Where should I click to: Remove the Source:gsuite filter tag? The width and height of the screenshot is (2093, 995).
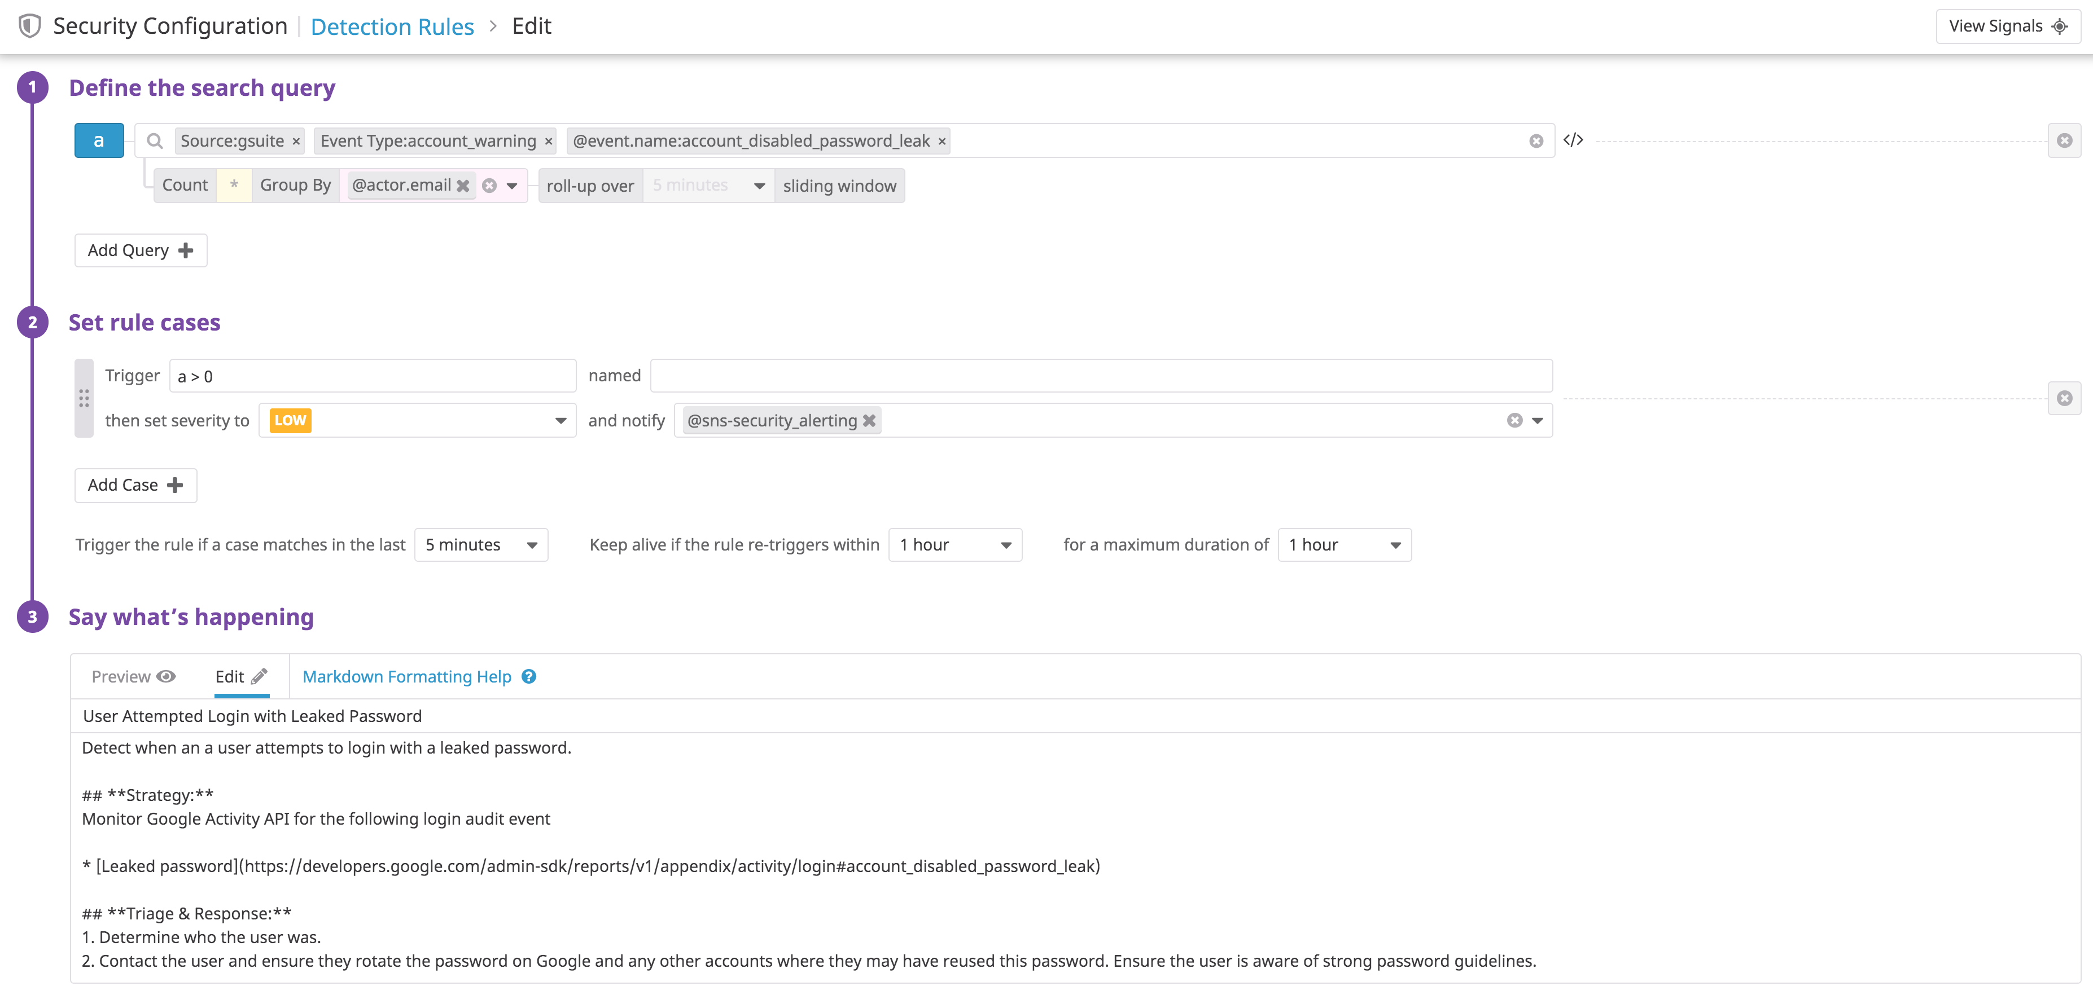[295, 140]
